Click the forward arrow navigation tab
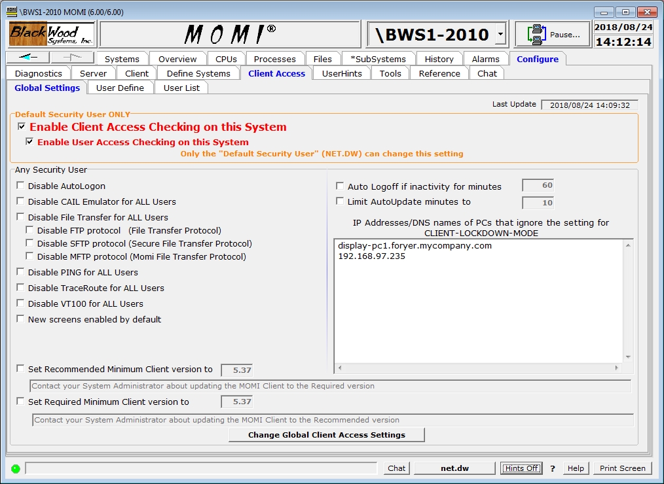The width and height of the screenshot is (664, 484). click(72, 58)
